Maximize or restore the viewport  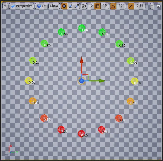pos(158,6)
